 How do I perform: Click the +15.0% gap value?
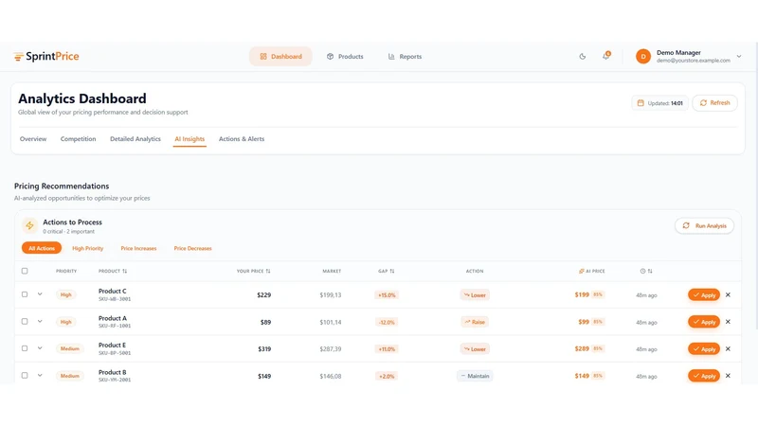tap(387, 295)
